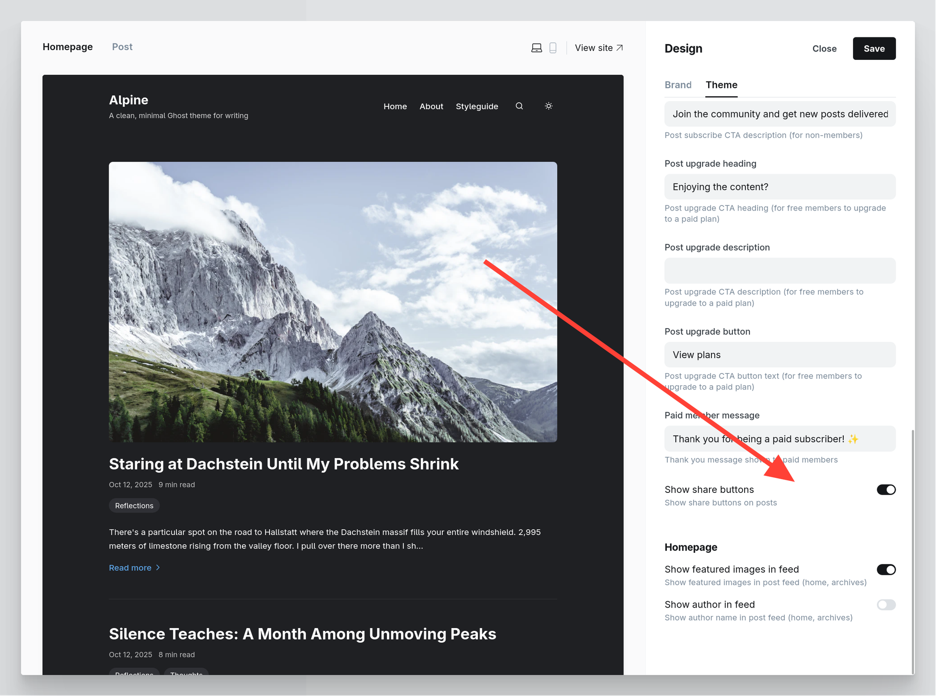Open the Post preview tab

pyautogui.click(x=122, y=47)
